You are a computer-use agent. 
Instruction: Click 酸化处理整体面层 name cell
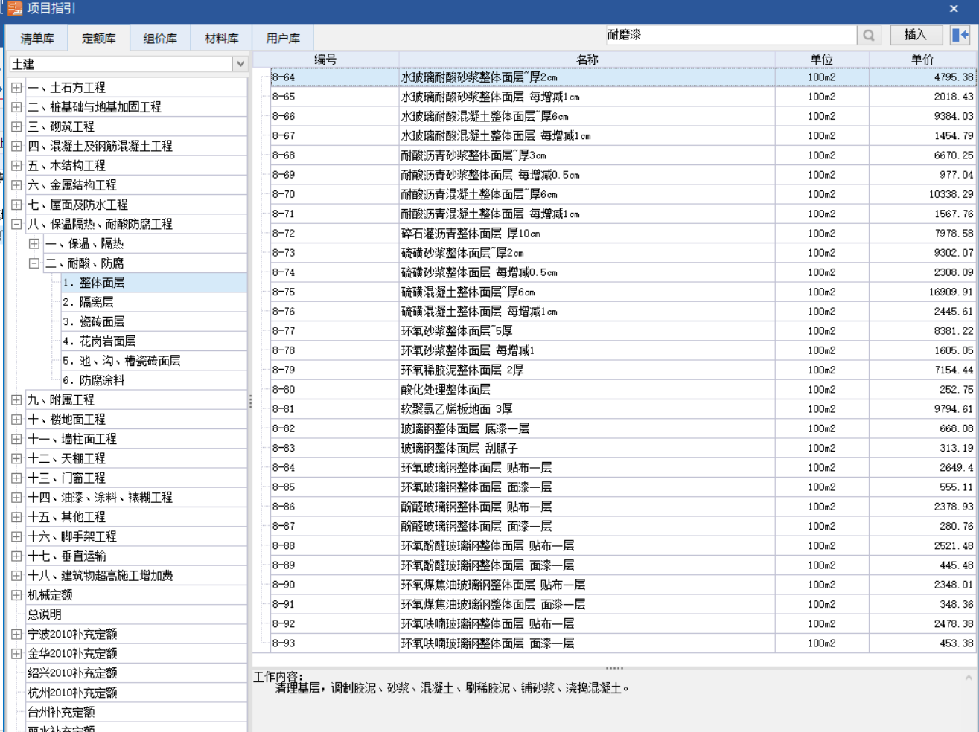tap(587, 390)
